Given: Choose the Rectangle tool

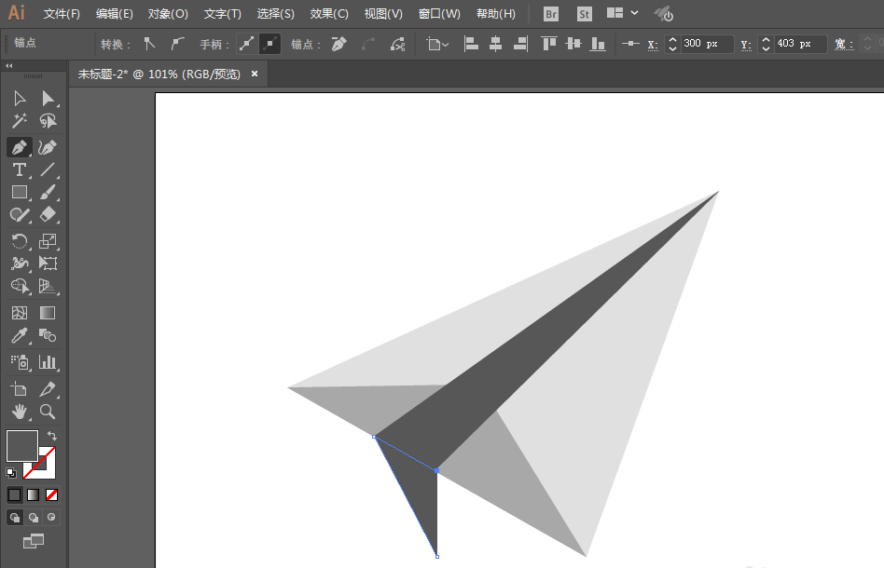Looking at the screenshot, I should click(x=19, y=193).
